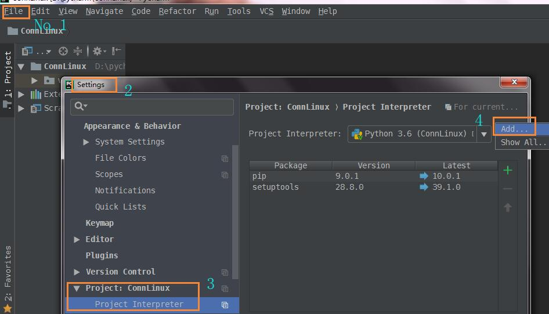This screenshot has width=549, height=314.
Task: Click the green plus install package icon
Action: tap(508, 171)
